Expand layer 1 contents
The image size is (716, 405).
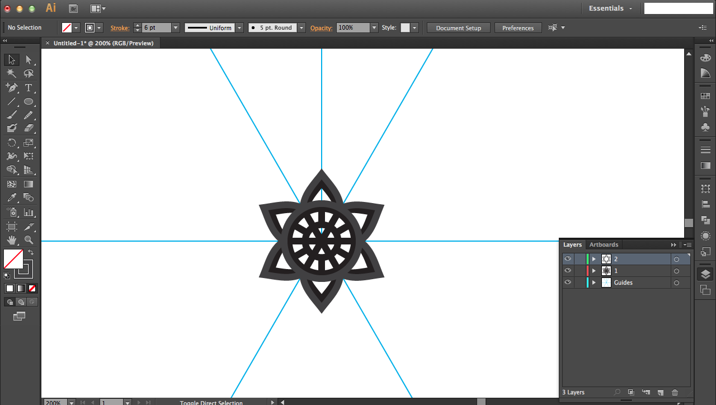tap(594, 271)
